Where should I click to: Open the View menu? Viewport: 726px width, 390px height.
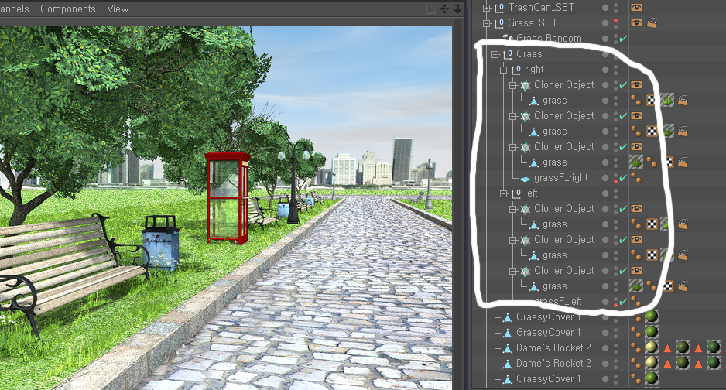pyautogui.click(x=118, y=9)
